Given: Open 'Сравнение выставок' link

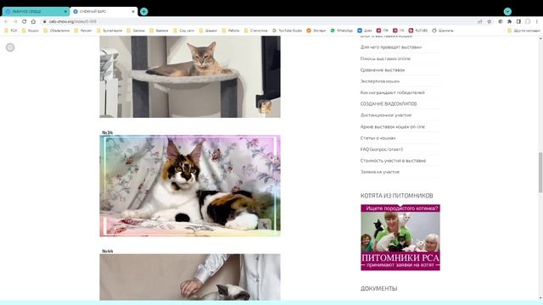Looking at the screenshot, I should click(x=383, y=69).
